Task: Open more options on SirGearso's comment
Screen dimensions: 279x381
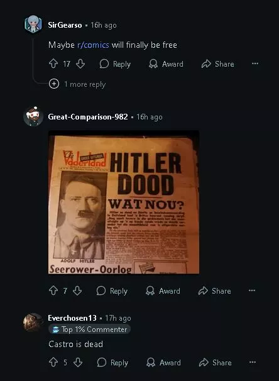Action: click(255, 63)
